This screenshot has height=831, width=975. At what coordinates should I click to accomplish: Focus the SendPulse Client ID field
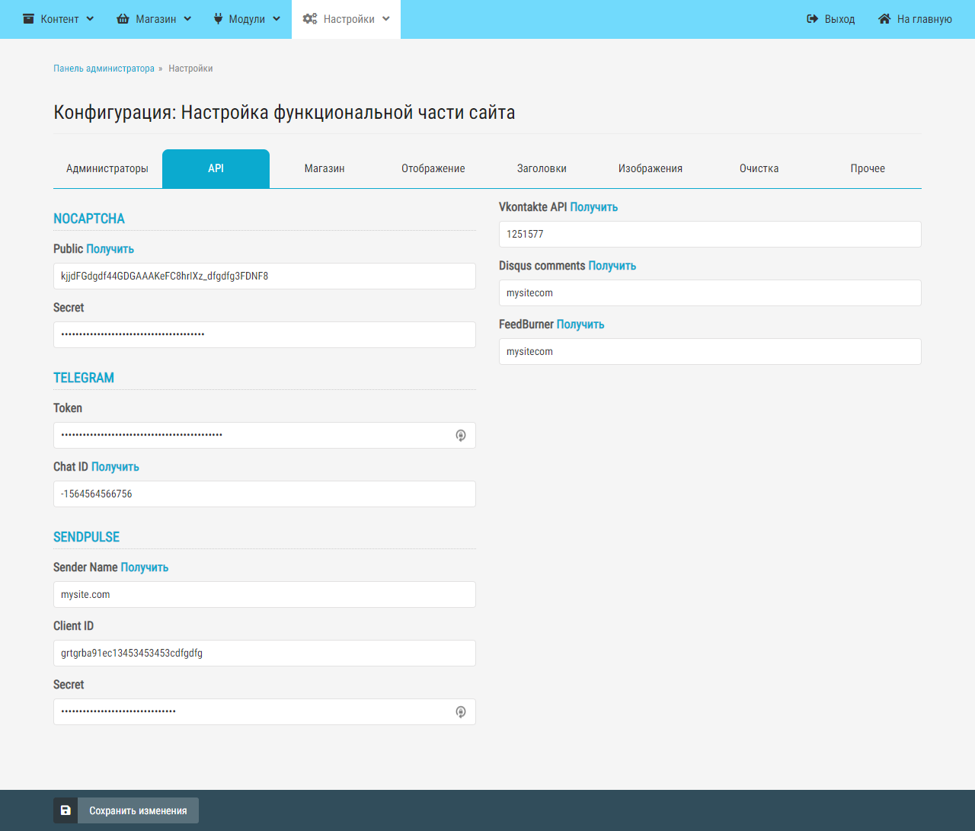pos(264,653)
